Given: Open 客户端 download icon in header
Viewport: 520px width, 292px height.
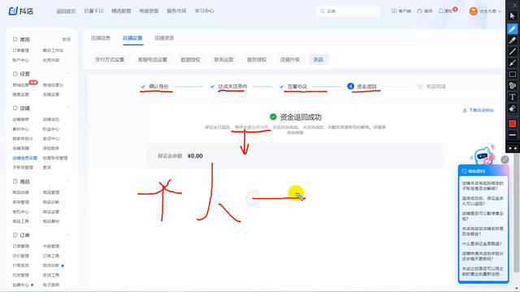Looking at the screenshot, I should click(x=401, y=11).
